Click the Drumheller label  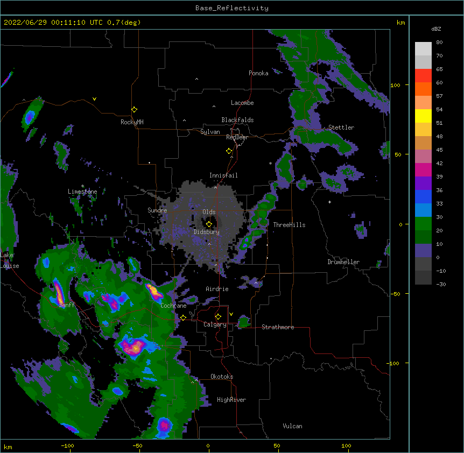(343, 262)
